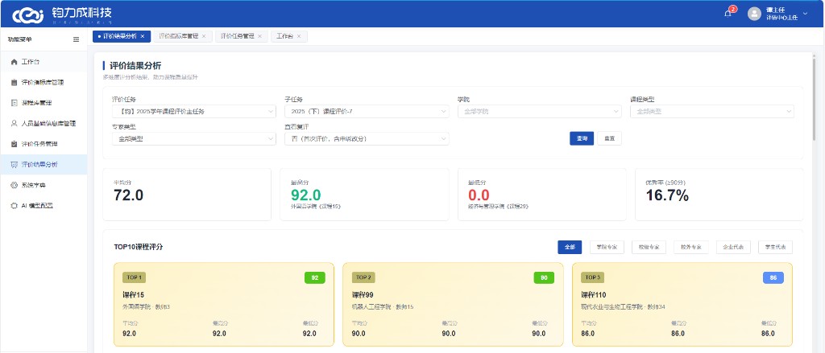
Task: Switch to the 评价结果分析 tab
Action: pyautogui.click(x=120, y=36)
